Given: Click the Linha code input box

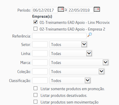Looking at the screenshot, I should click(40, 54).
